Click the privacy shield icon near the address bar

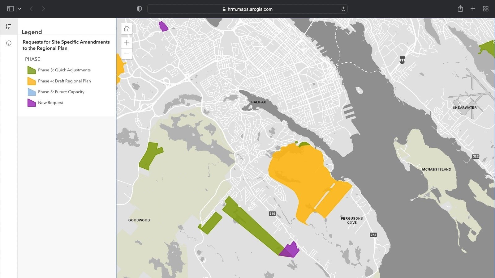(x=139, y=9)
